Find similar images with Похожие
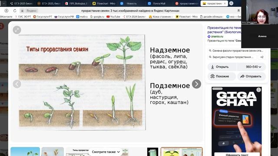Viewport: 278px width, 156px height. tap(222, 76)
